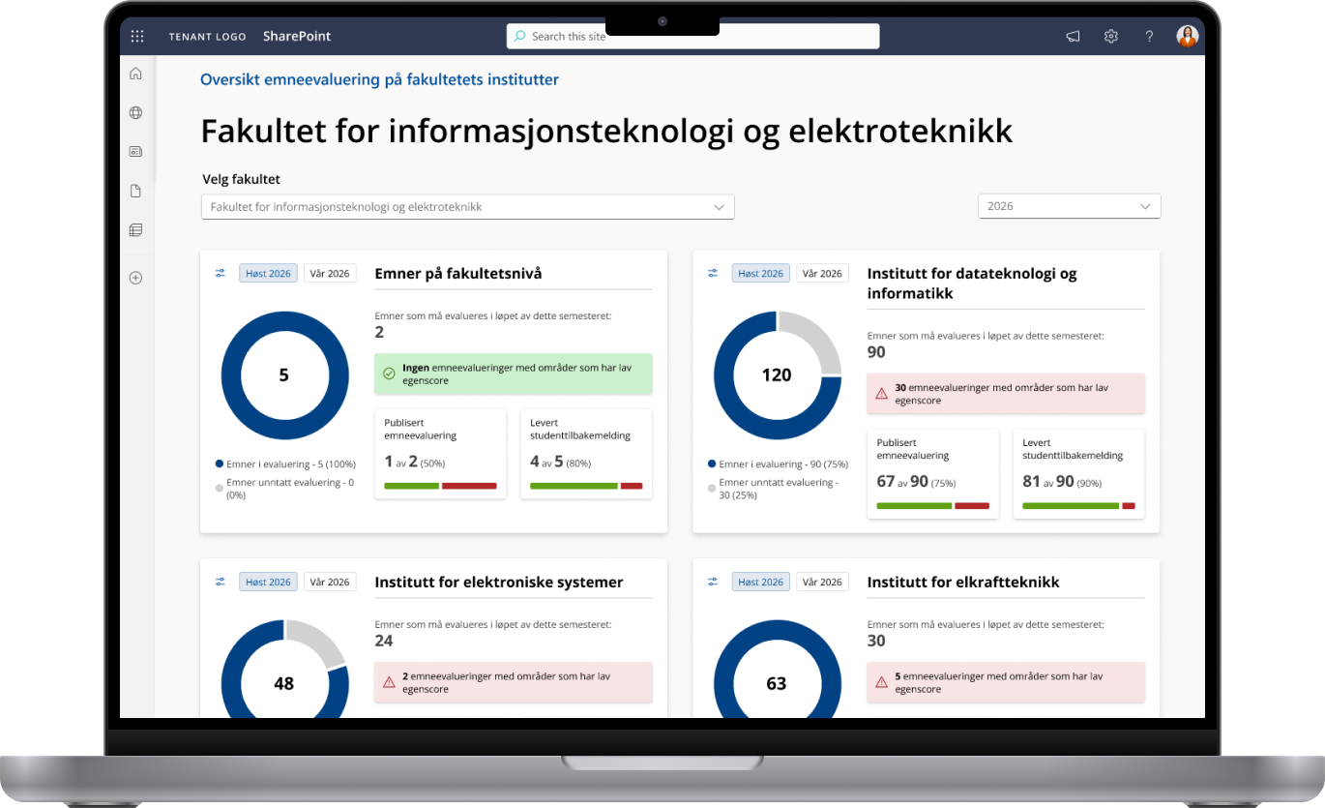Click the profile avatar in the top bar
This screenshot has height=808, width=1325.
[1187, 36]
